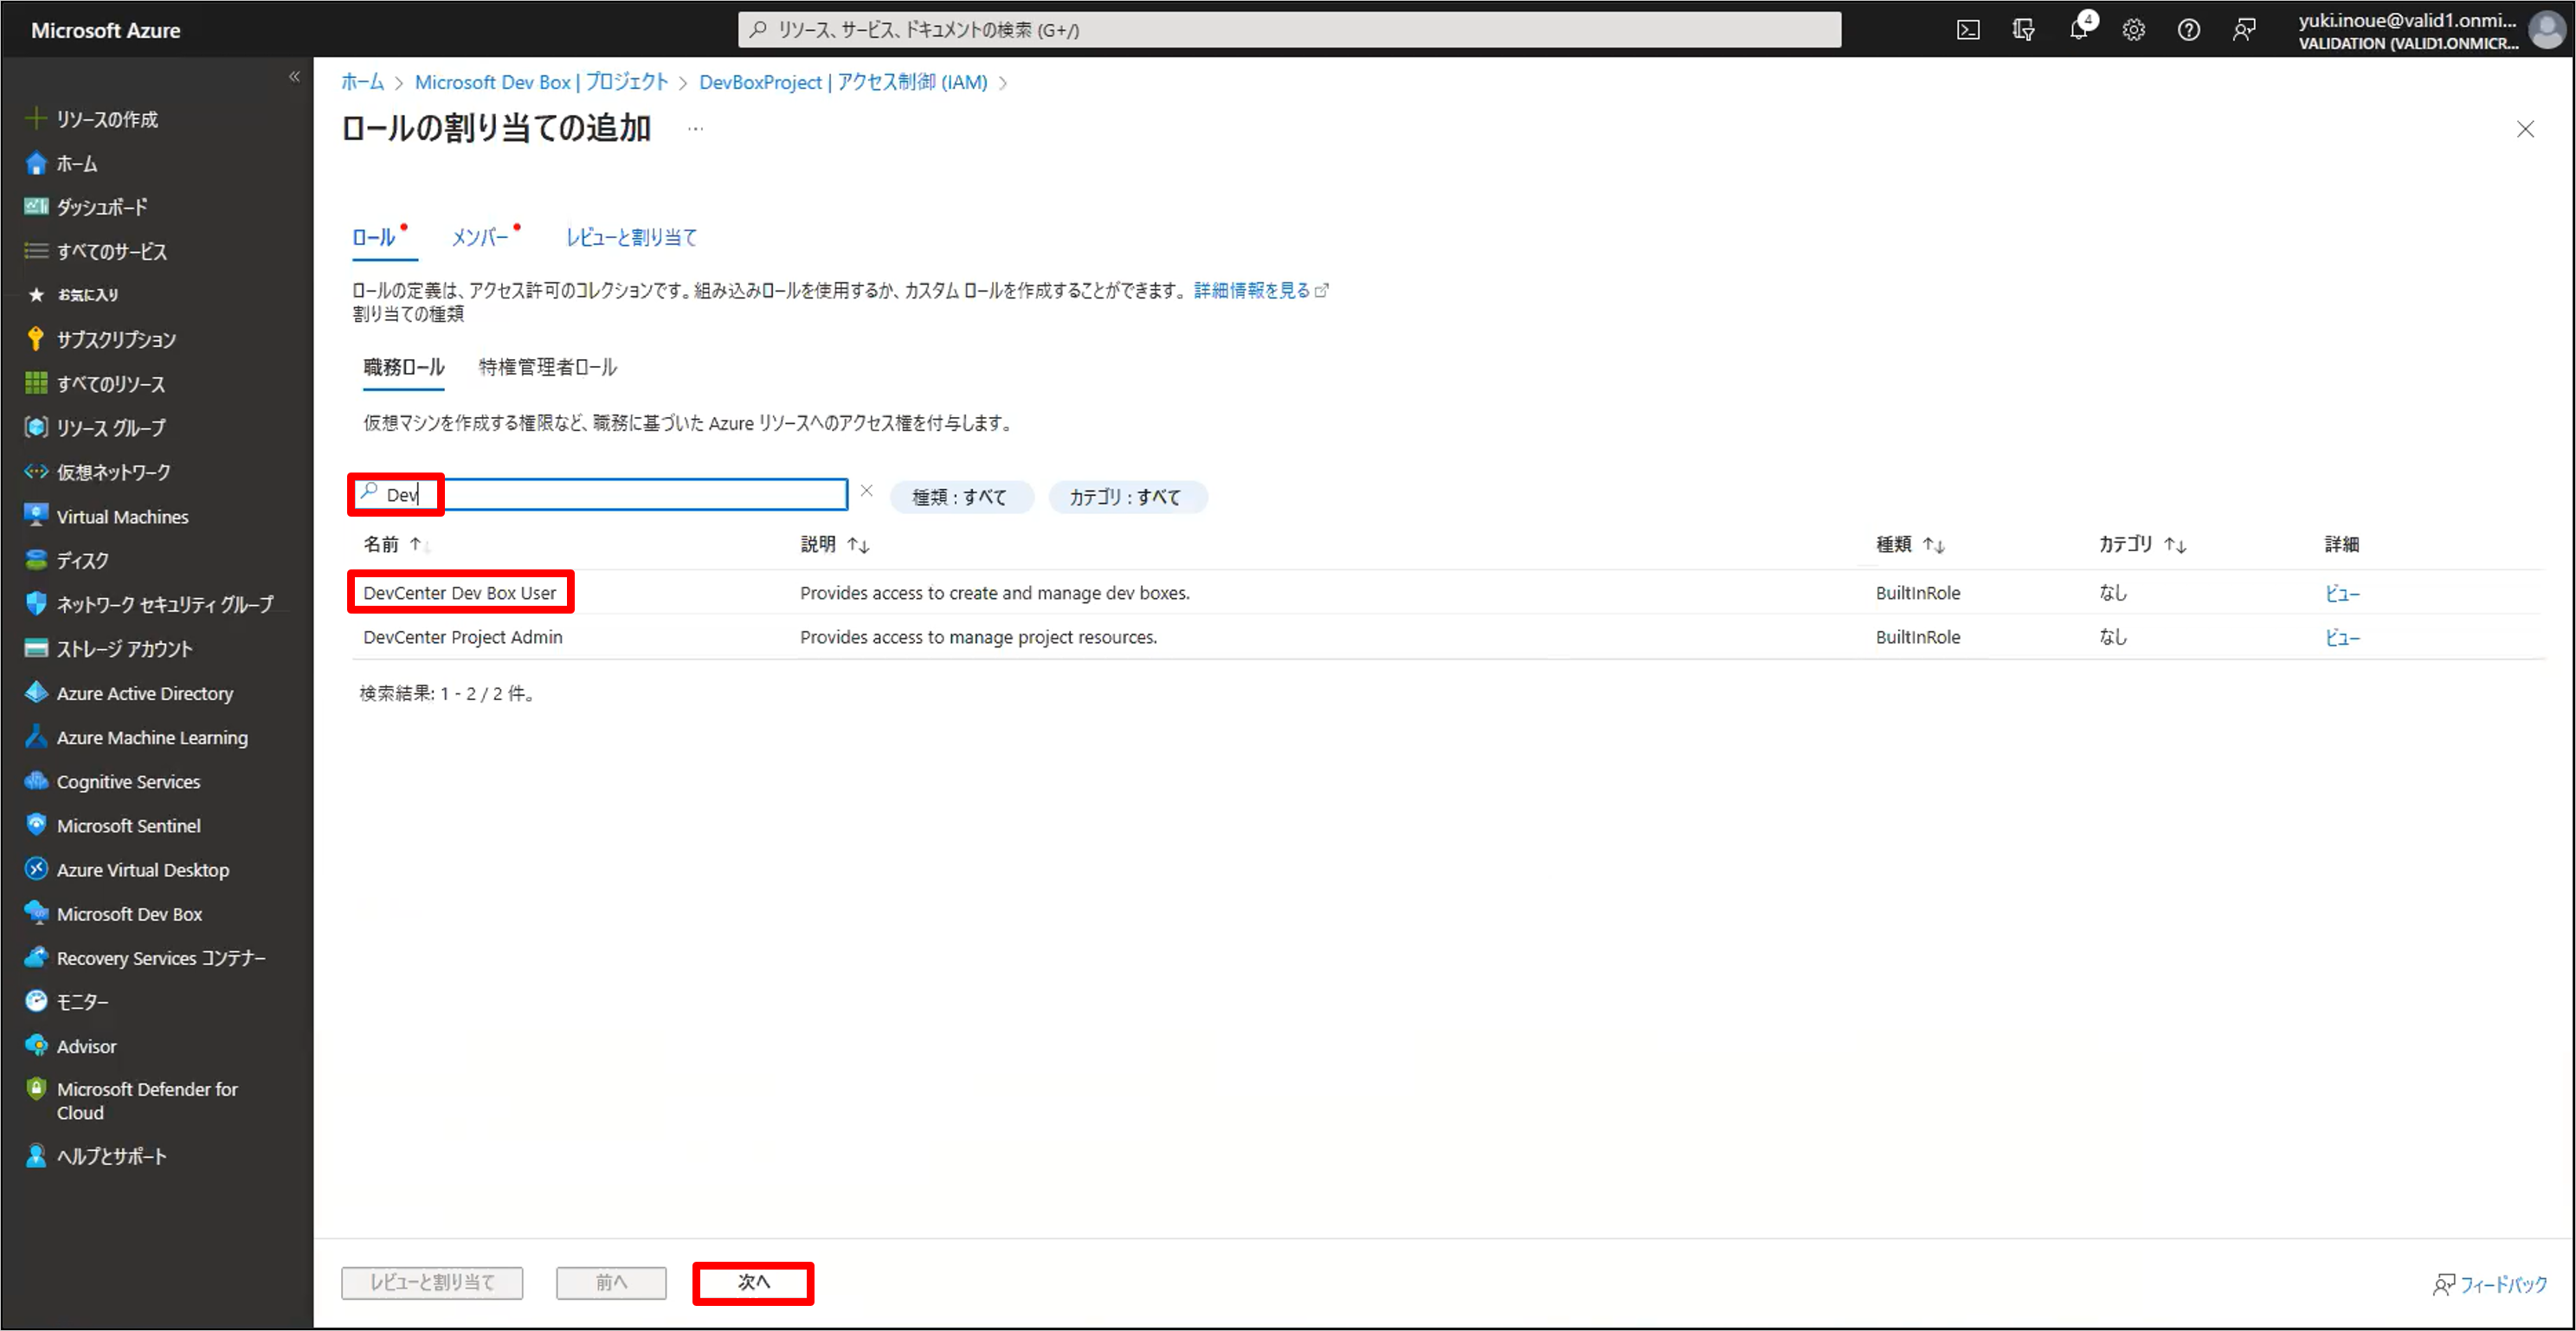Click DevBoxProject | アクセス制御 (IAM) breadcrumb

tap(843, 82)
